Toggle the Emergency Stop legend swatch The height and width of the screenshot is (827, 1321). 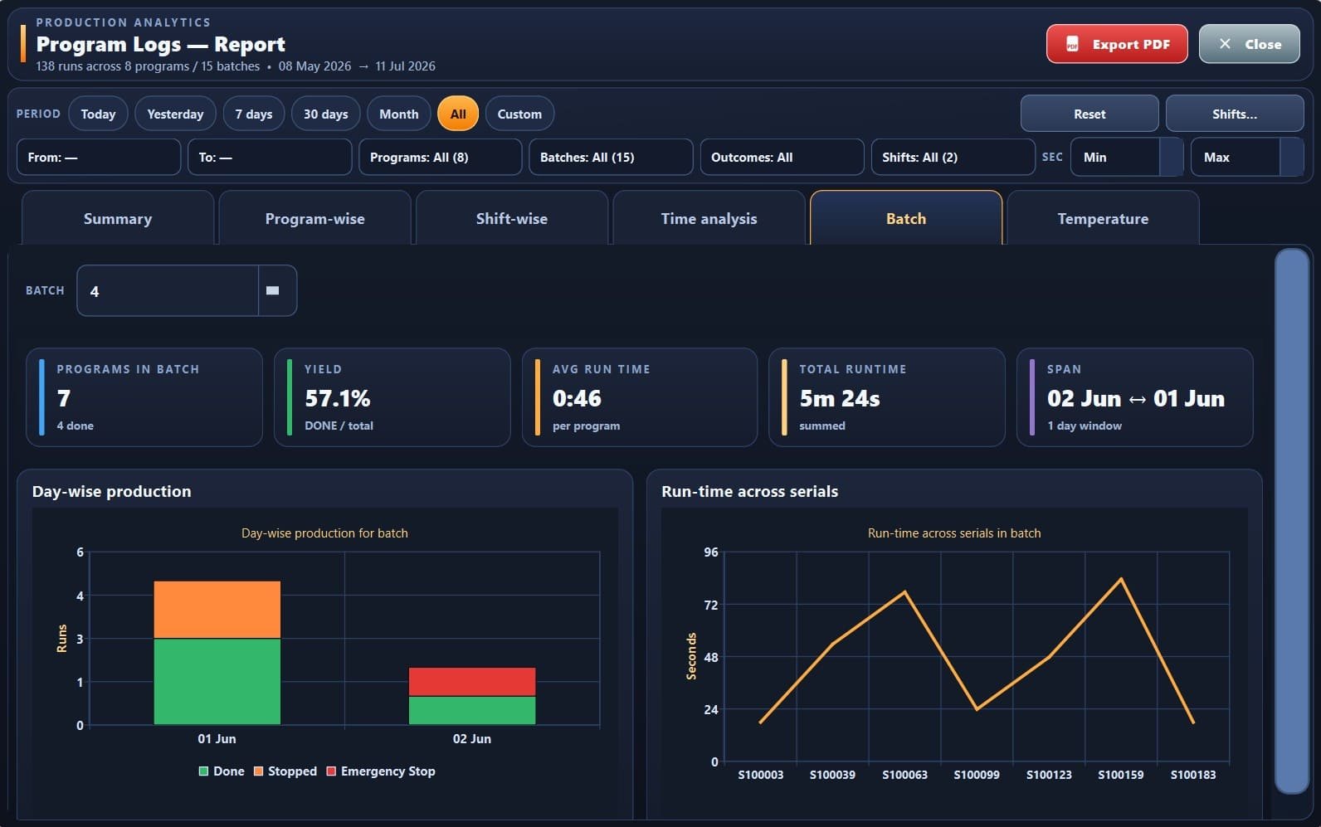tap(332, 771)
